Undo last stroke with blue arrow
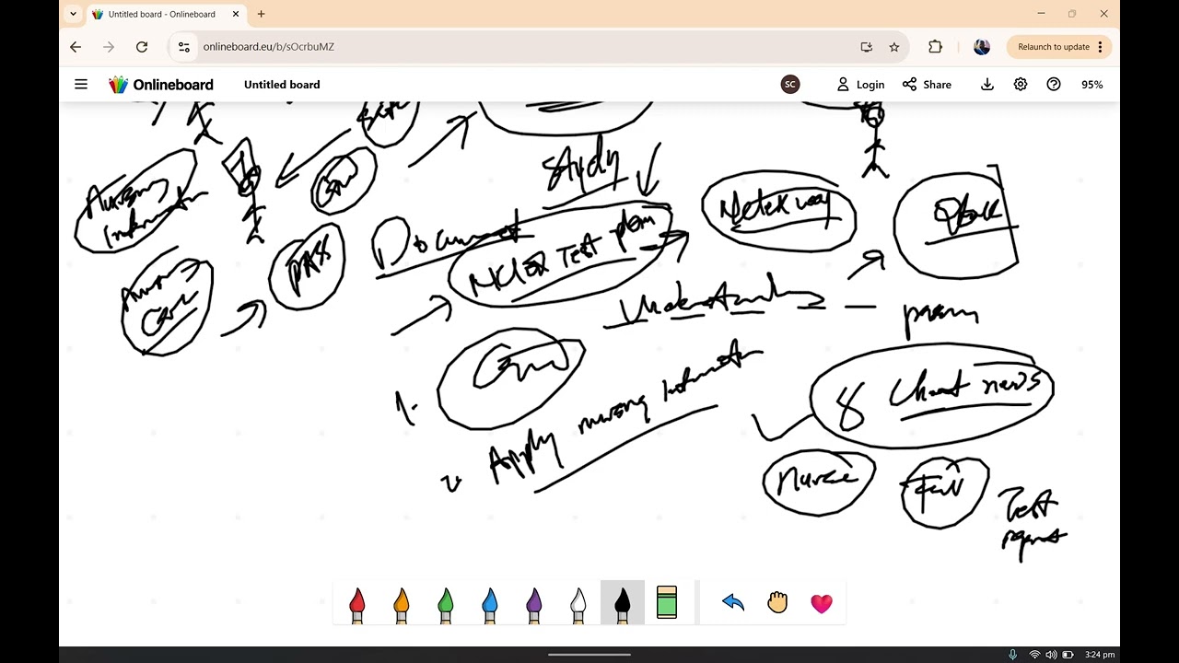Image resolution: width=1179 pixels, height=663 pixels. [733, 603]
